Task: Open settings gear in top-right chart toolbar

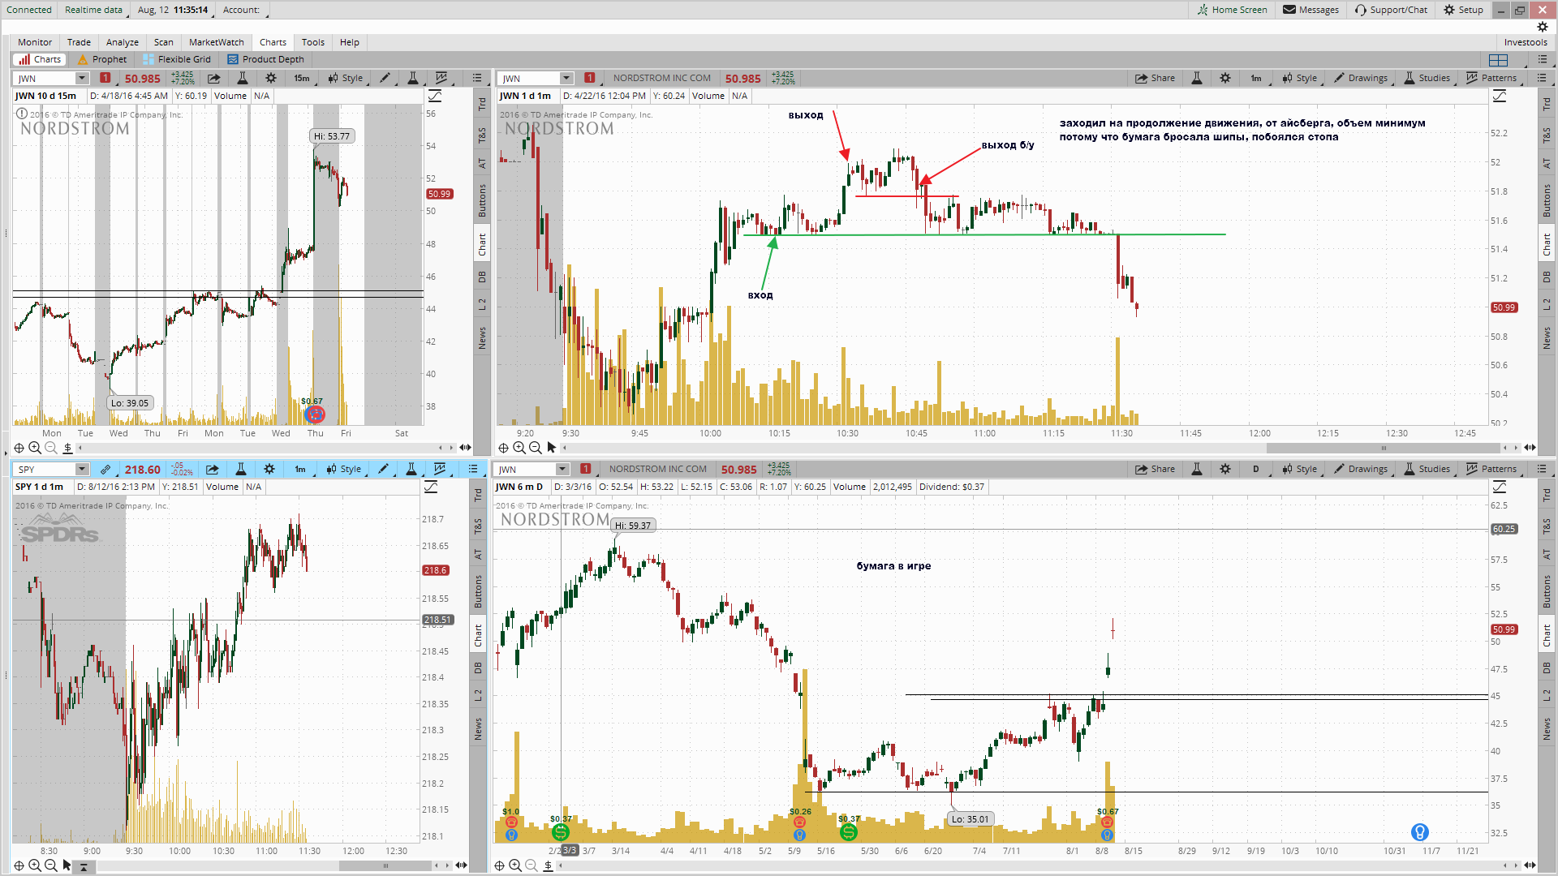Action: [1225, 78]
